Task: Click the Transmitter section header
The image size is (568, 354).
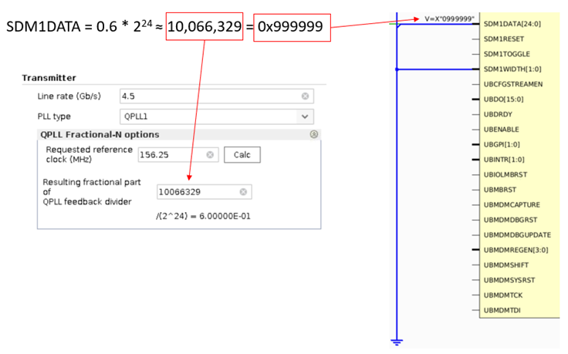Action: [49, 78]
